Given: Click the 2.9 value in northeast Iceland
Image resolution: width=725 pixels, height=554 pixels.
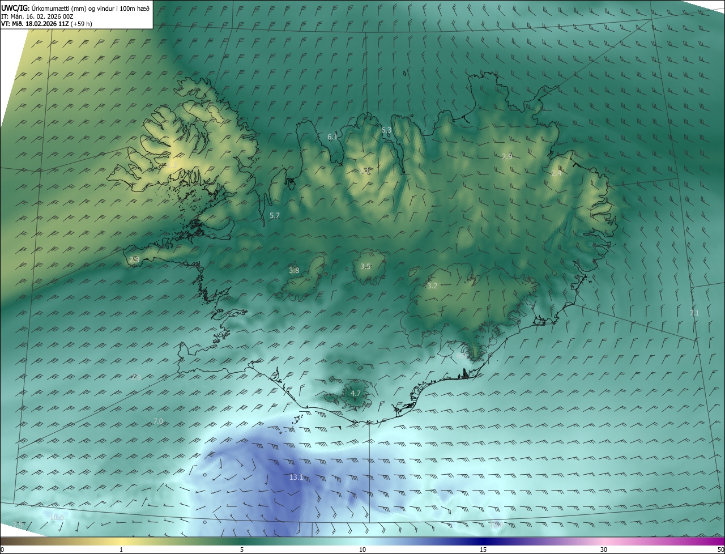Looking at the screenshot, I should [507, 156].
